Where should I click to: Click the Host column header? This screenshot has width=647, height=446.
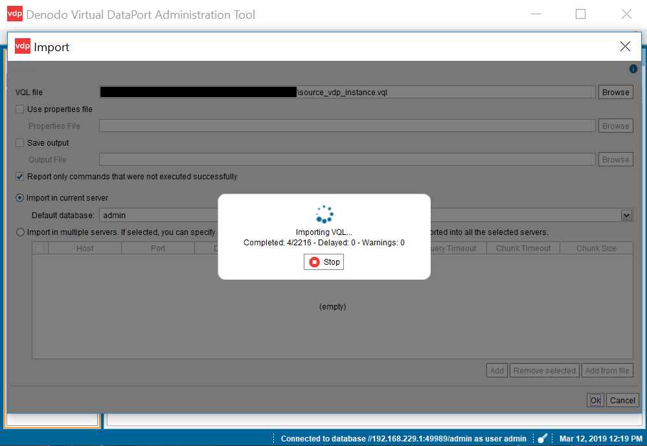click(85, 249)
